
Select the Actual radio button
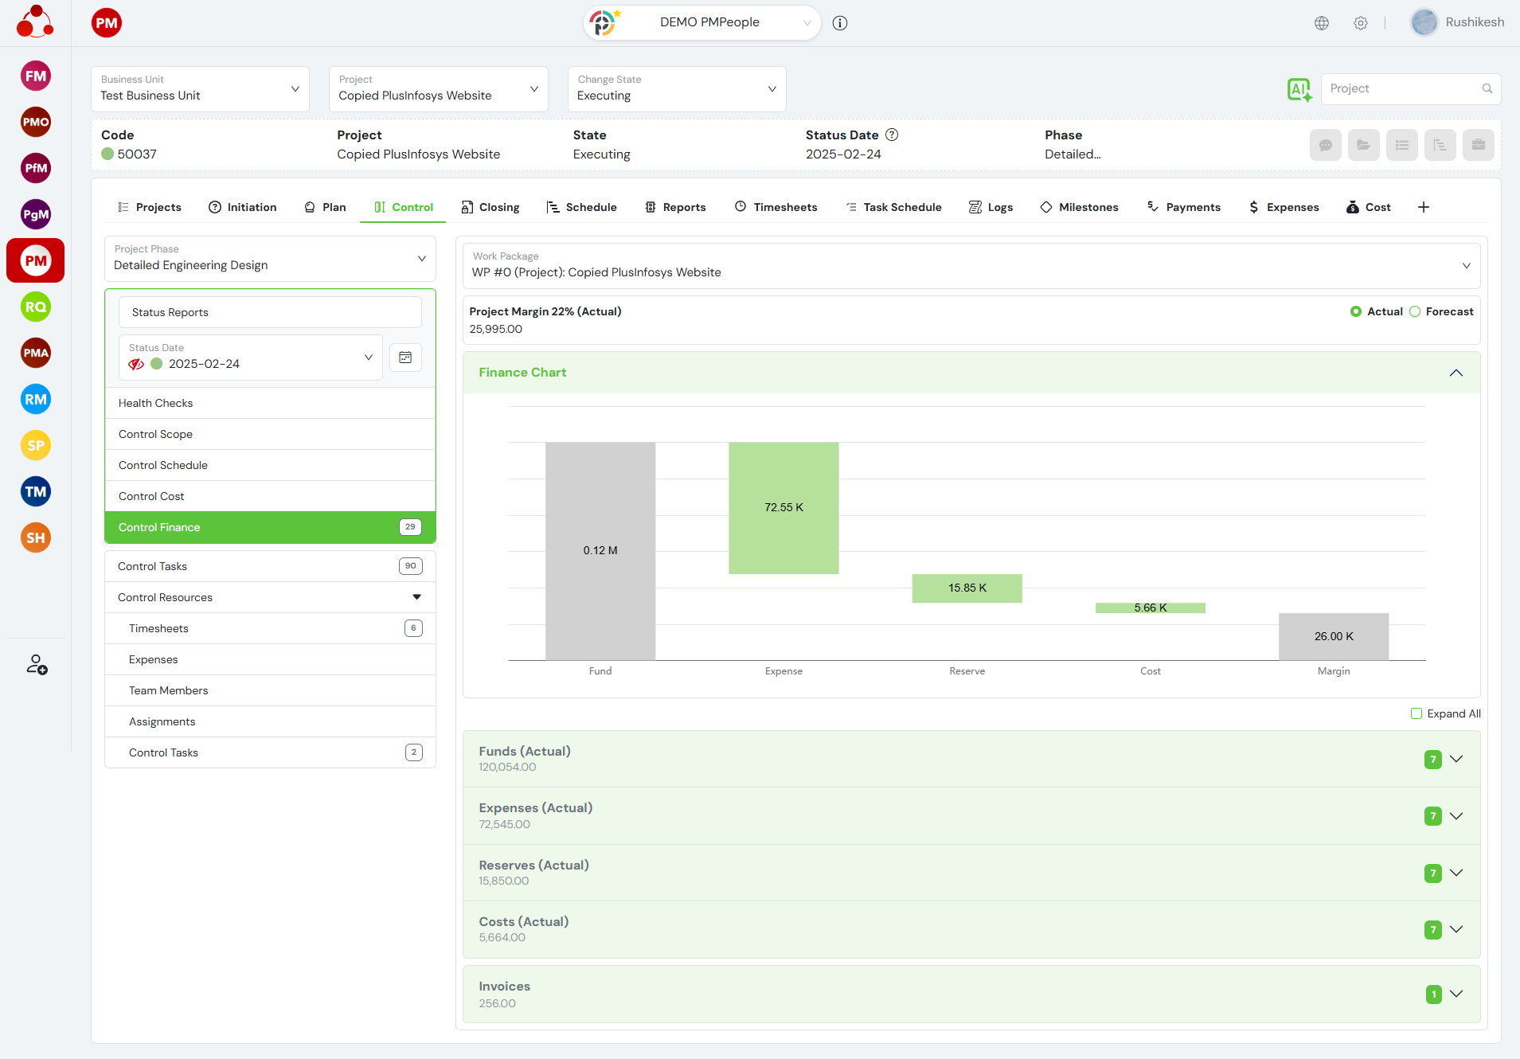1356,312
